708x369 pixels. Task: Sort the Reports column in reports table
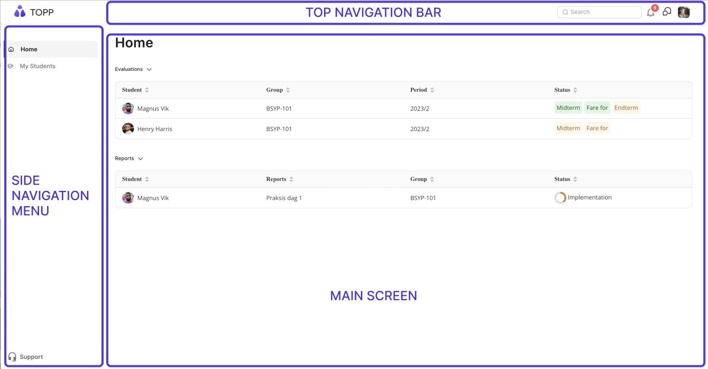click(291, 179)
